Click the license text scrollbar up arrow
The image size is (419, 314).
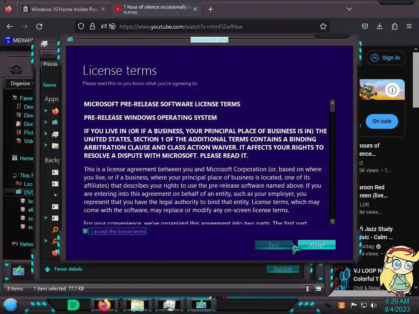(332, 103)
